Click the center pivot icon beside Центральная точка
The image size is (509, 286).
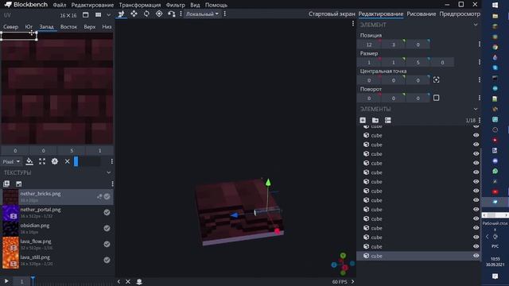pyautogui.click(x=436, y=79)
